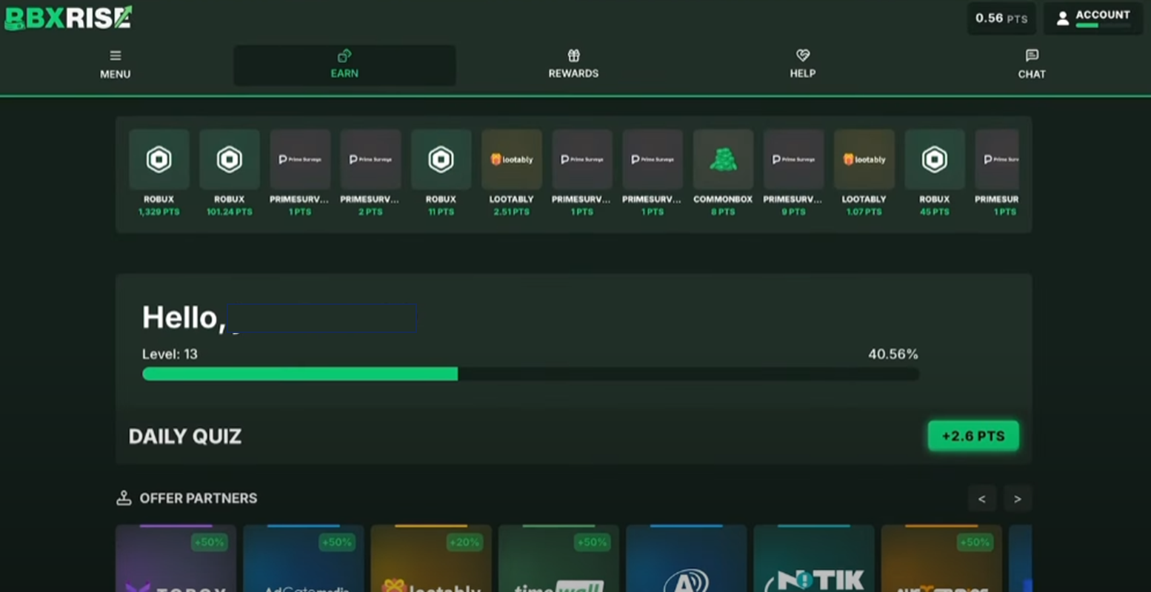Click the +20% bonus badge on Lootably
The image size is (1151, 592).
point(464,542)
